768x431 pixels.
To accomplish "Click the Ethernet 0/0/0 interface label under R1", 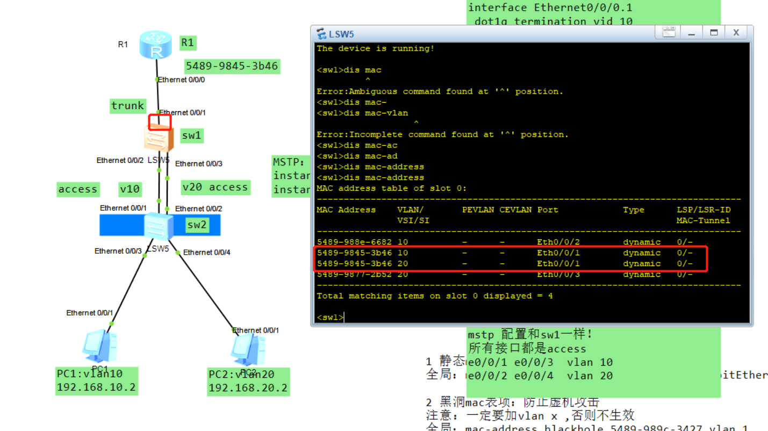I will (182, 80).
